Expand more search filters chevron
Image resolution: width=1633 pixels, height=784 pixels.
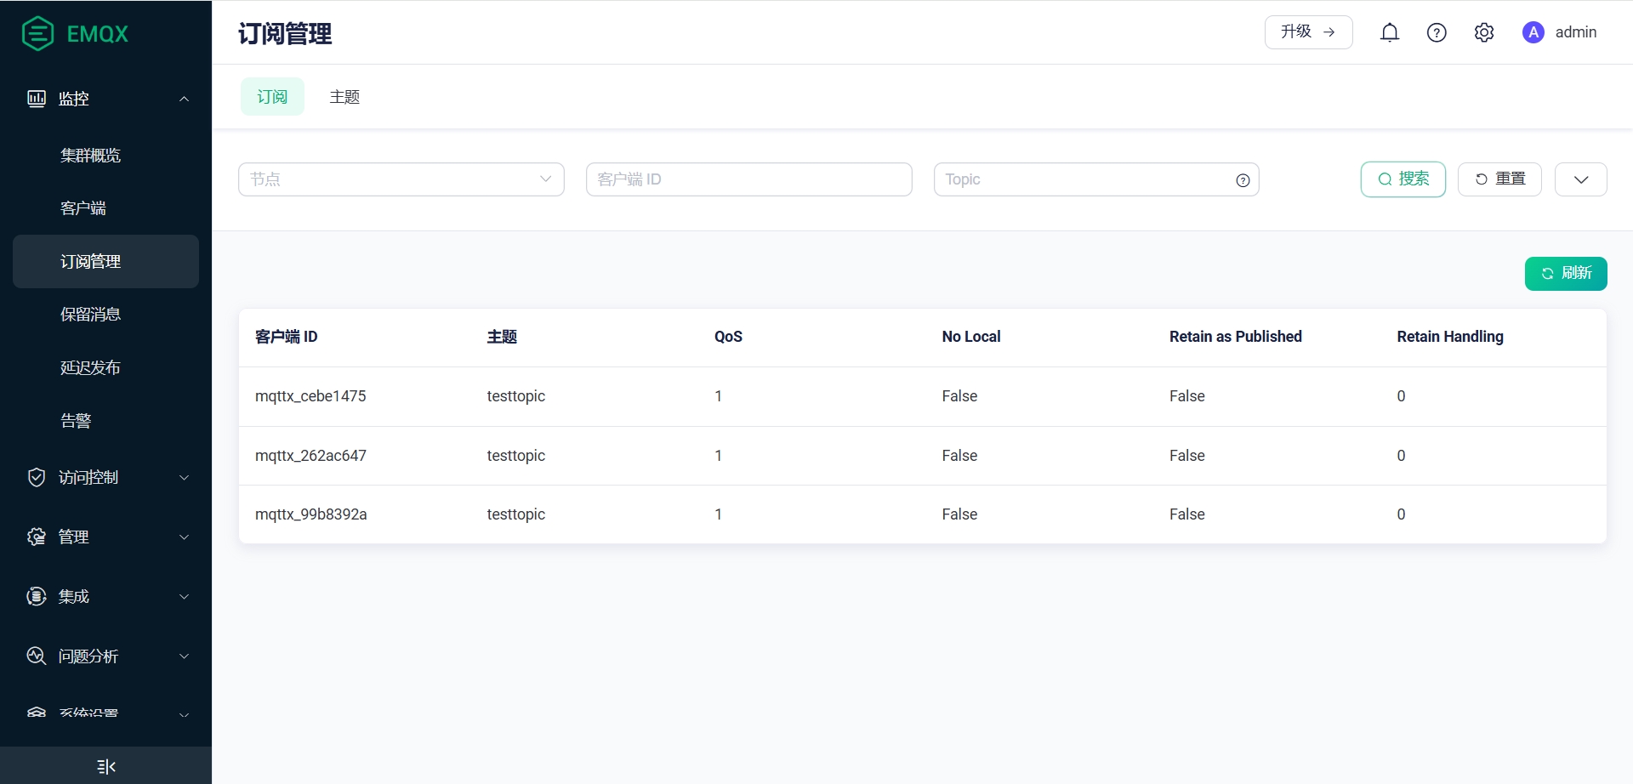[1580, 179]
